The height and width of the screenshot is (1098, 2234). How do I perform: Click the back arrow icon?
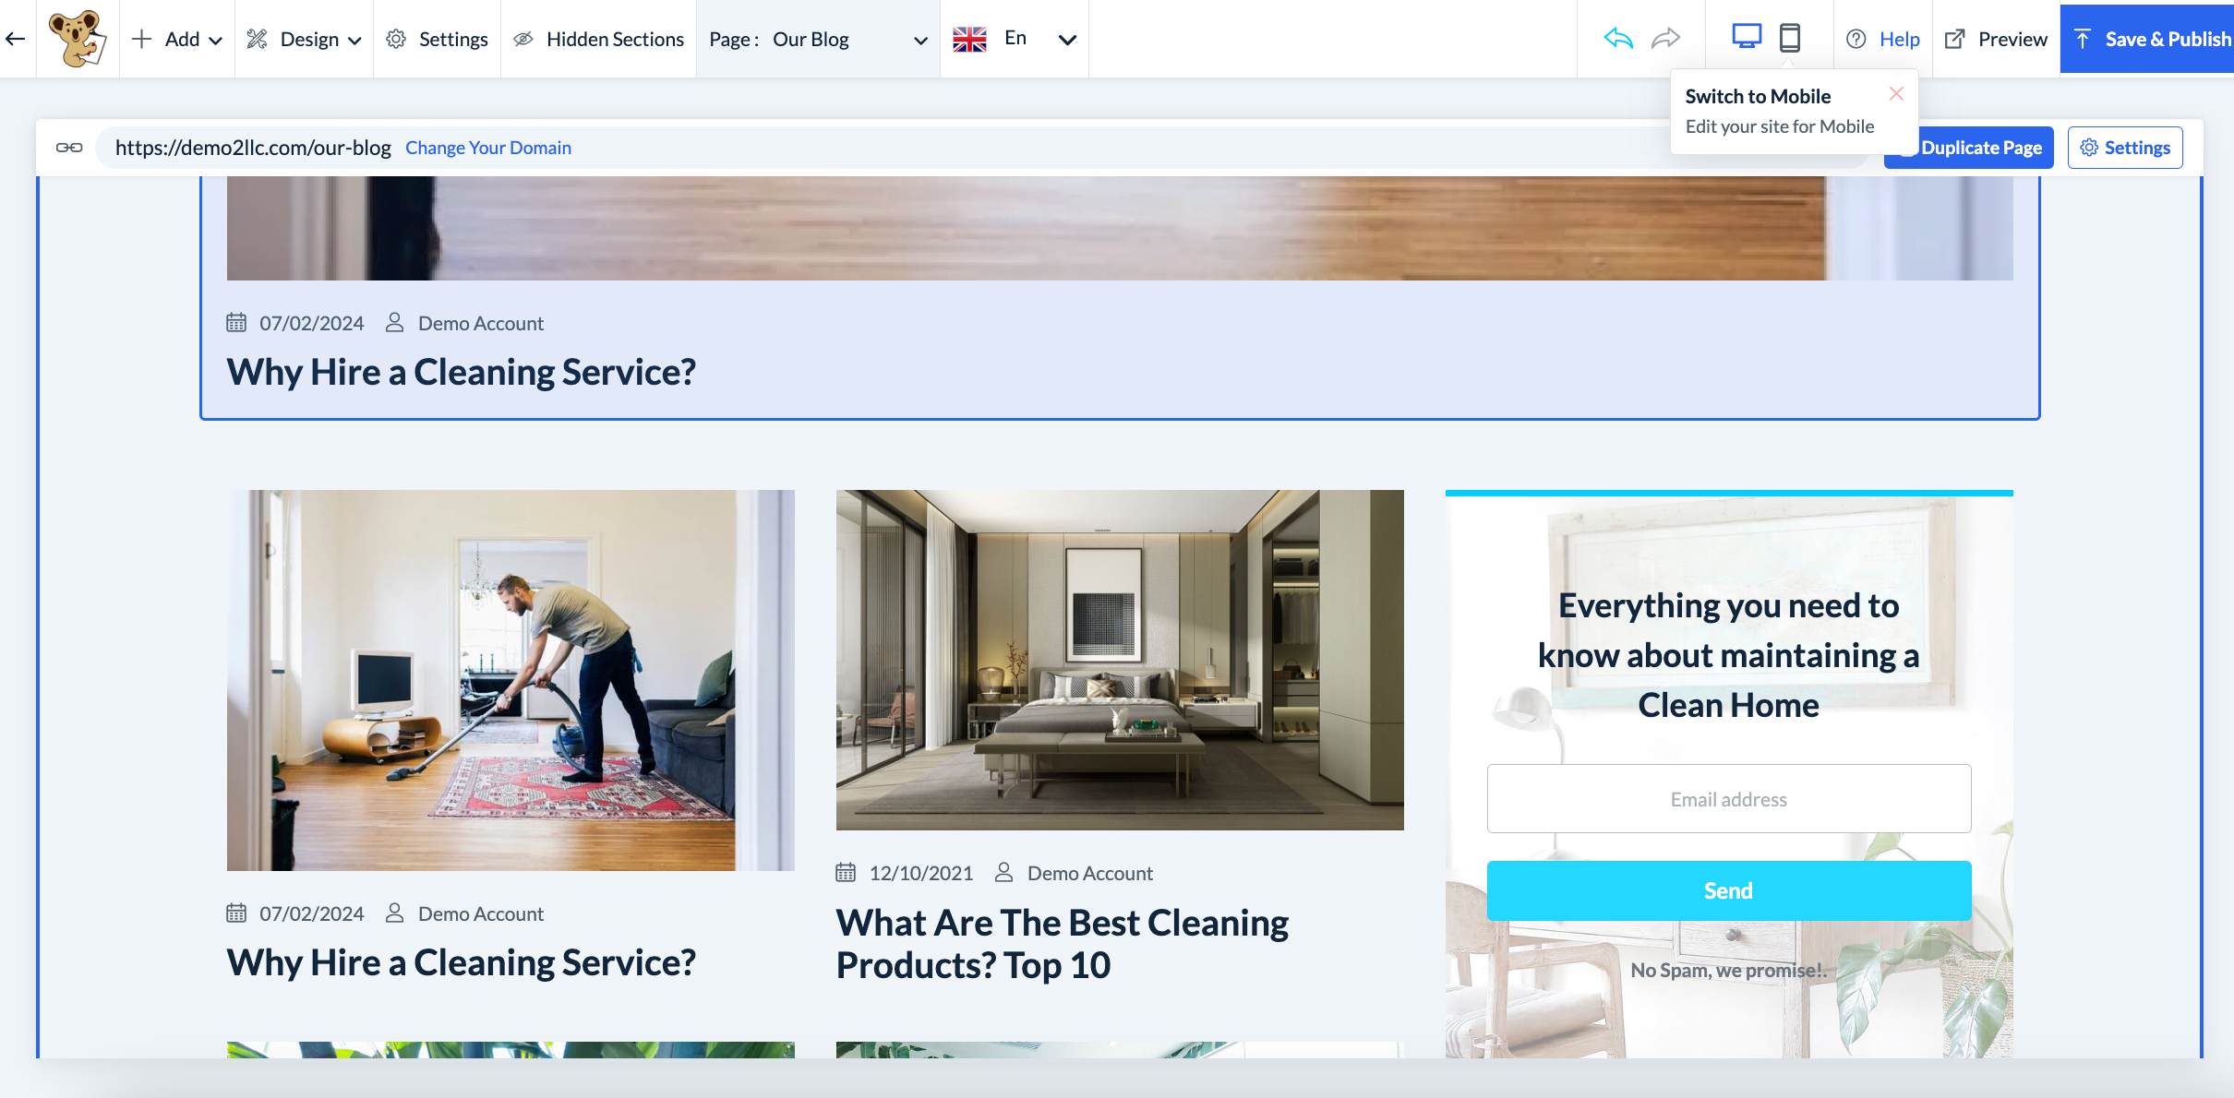(x=16, y=39)
